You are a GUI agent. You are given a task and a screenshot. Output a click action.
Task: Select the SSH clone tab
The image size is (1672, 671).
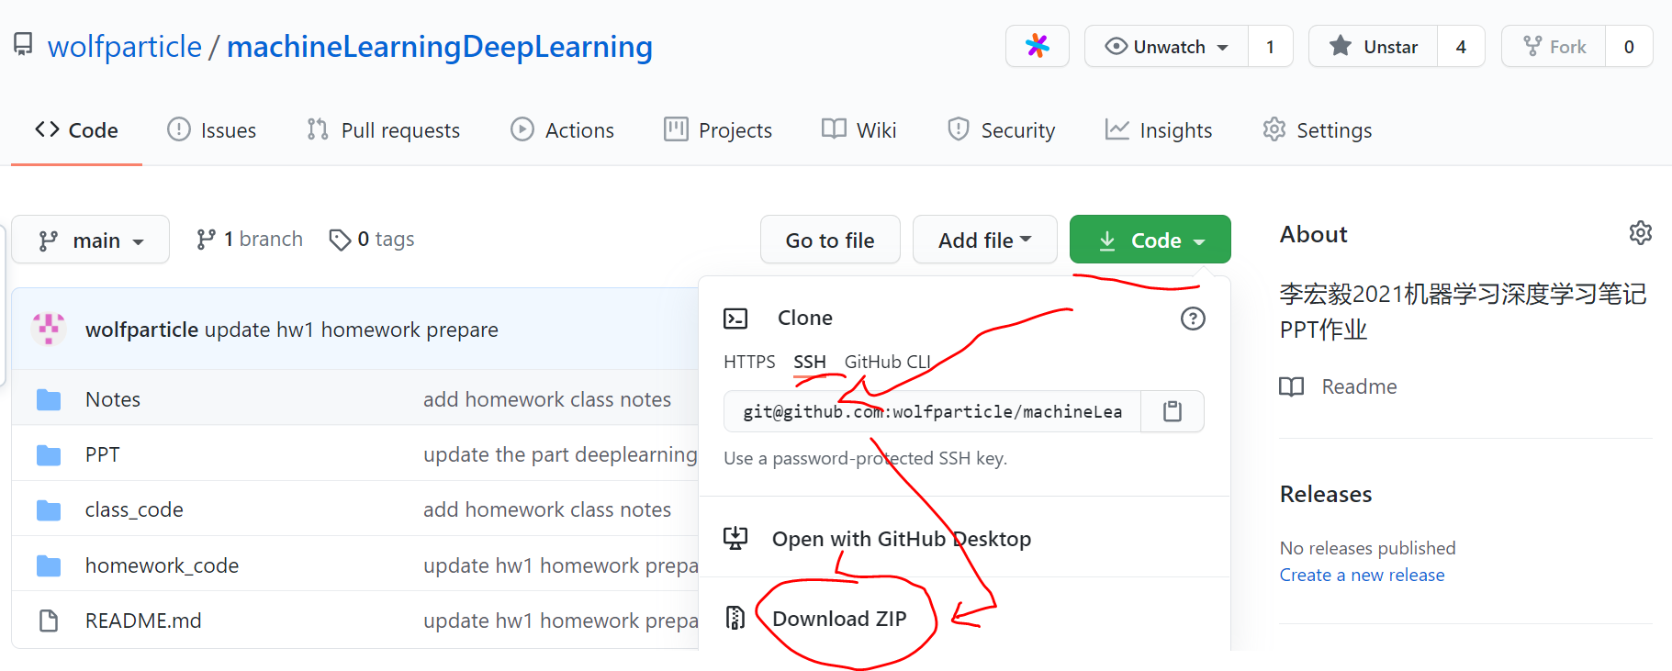pos(810,362)
